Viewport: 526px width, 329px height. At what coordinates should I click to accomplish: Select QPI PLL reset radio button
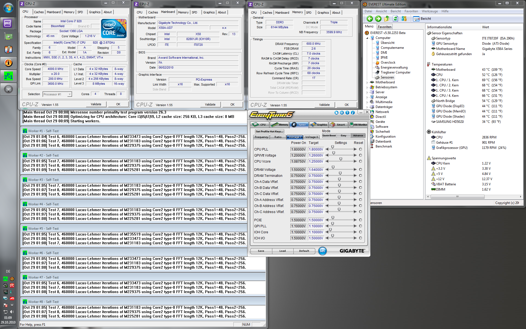[x=361, y=226]
